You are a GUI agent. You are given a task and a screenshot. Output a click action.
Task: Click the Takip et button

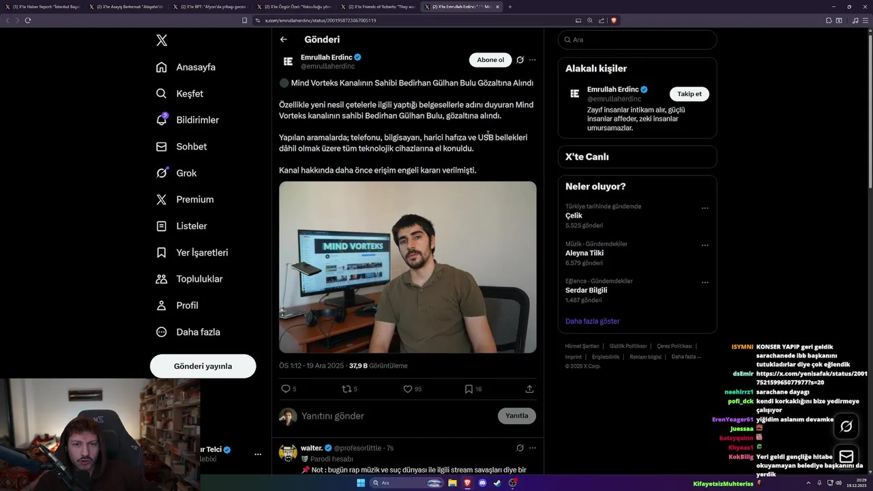tap(689, 94)
